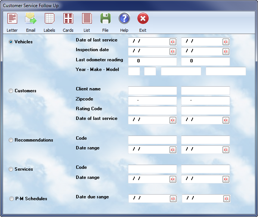Select the Services radio button
The width and height of the screenshot is (258, 217).
pos(11,169)
